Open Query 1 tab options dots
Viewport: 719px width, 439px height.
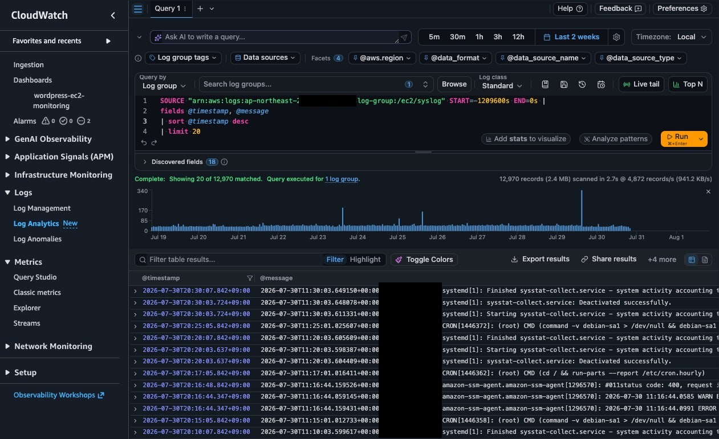tap(185, 9)
